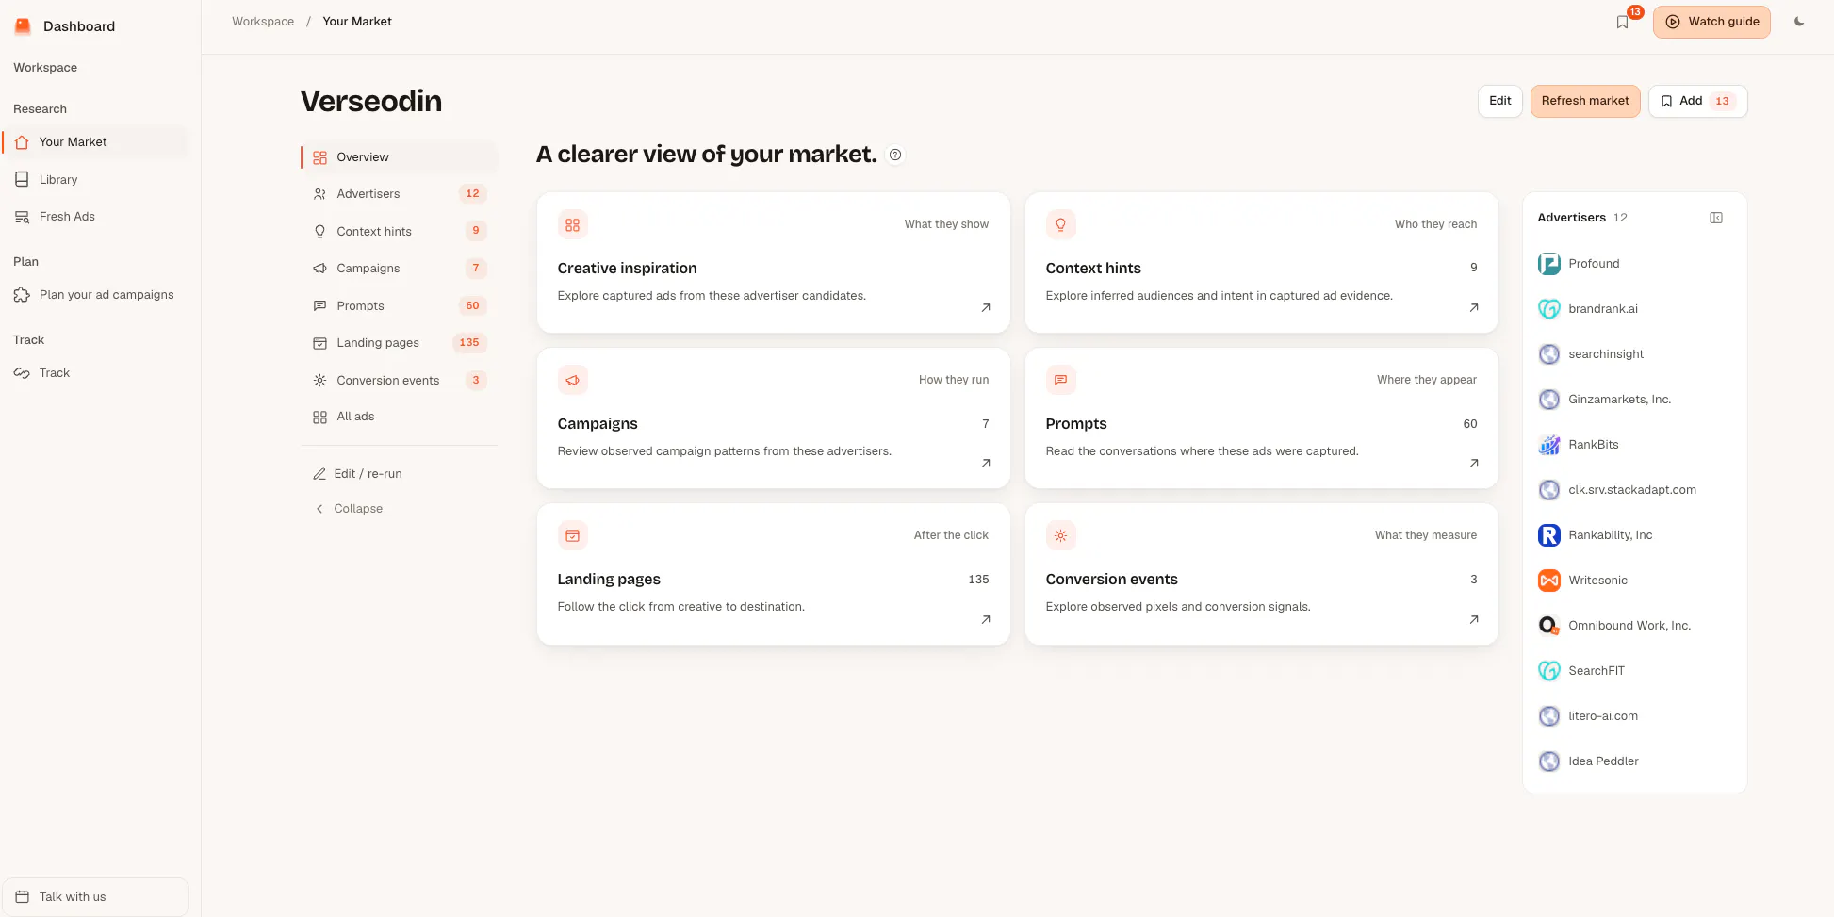Toggle dark mode with the moon icon
Screen dimensions: 1834x917
pos(1799,22)
